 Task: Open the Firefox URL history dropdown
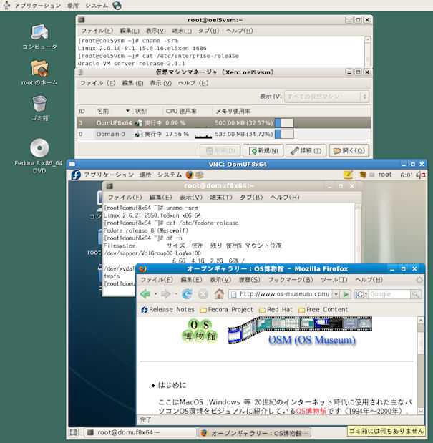(x=336, y=294)
